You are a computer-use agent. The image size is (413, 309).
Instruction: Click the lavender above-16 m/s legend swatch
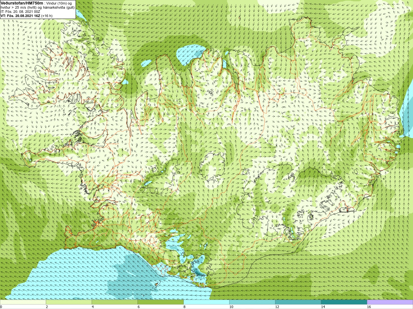(390, 302)
